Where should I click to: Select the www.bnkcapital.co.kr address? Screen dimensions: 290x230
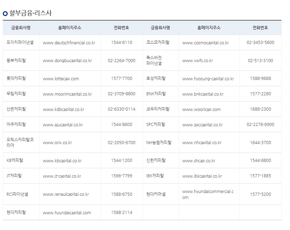(x=203, y=94)
